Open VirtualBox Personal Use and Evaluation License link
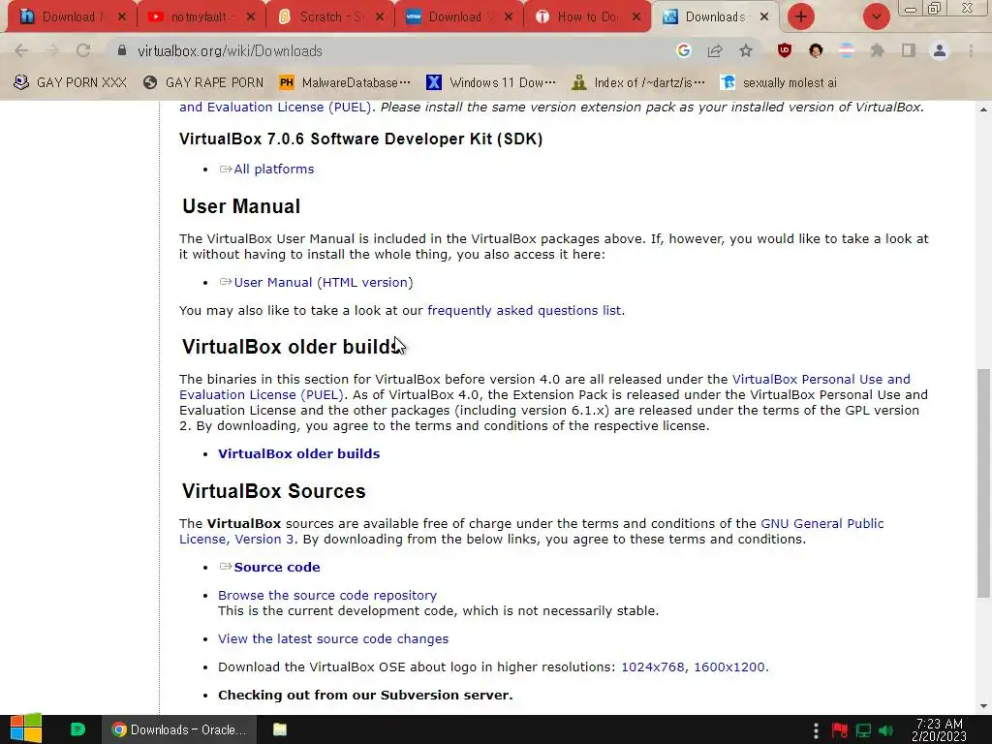This screenshot has height=744, width=992. coord(821,379)
